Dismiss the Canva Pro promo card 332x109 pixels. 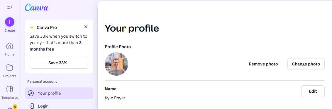[x=86, y=27]
